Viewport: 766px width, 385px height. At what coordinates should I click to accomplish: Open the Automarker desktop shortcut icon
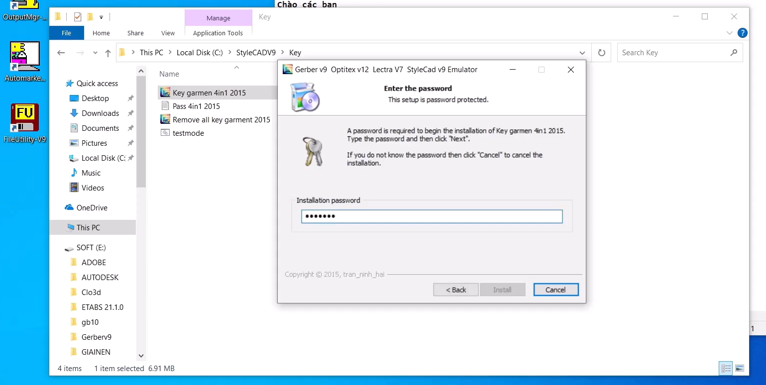pos(25,57)
